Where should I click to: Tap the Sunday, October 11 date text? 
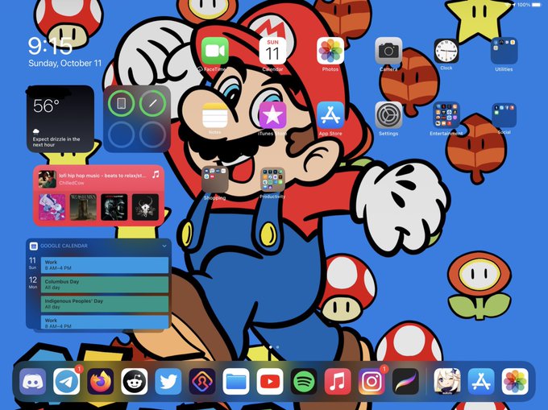coord(65,63)
